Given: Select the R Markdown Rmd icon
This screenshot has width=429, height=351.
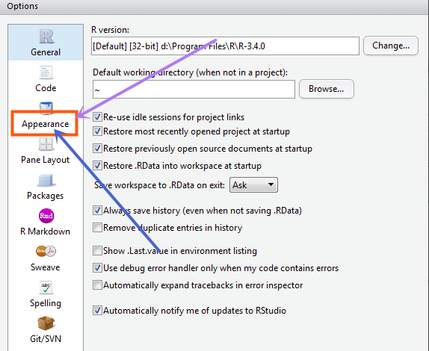Looking at the screenshot, I should click(x=46, y=216).
